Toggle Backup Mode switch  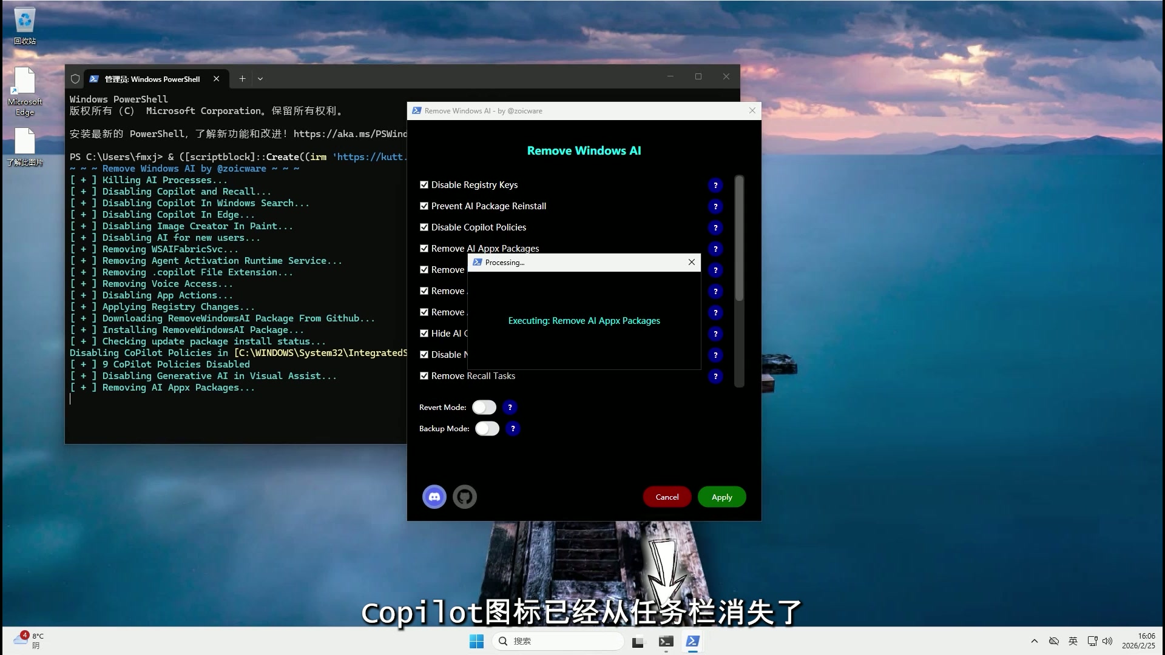click(x=487, y=429)
